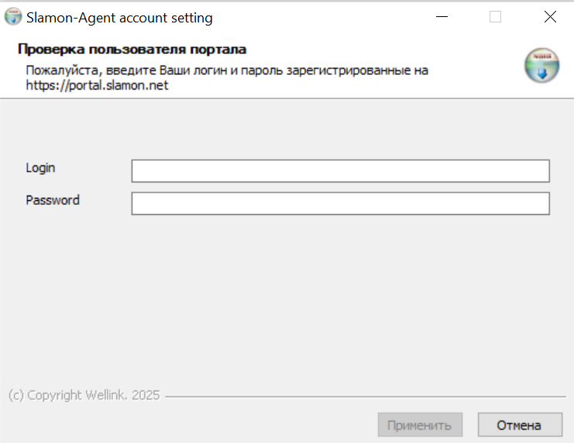This screenshot has width=574, height=443.
Task: Click the Slamon globe logo in header
Action: click(x=541, y=66)
